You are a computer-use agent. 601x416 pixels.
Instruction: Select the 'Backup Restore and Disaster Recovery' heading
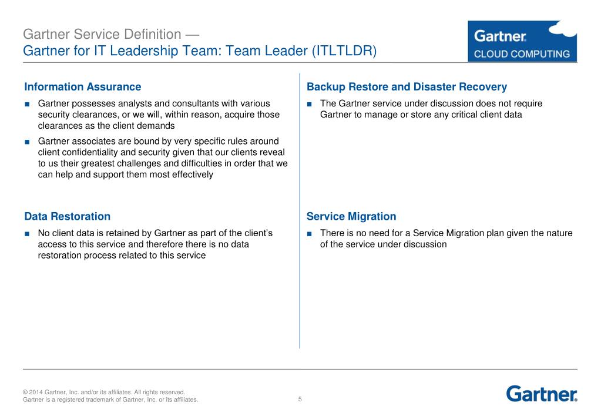tap(407, 86)
